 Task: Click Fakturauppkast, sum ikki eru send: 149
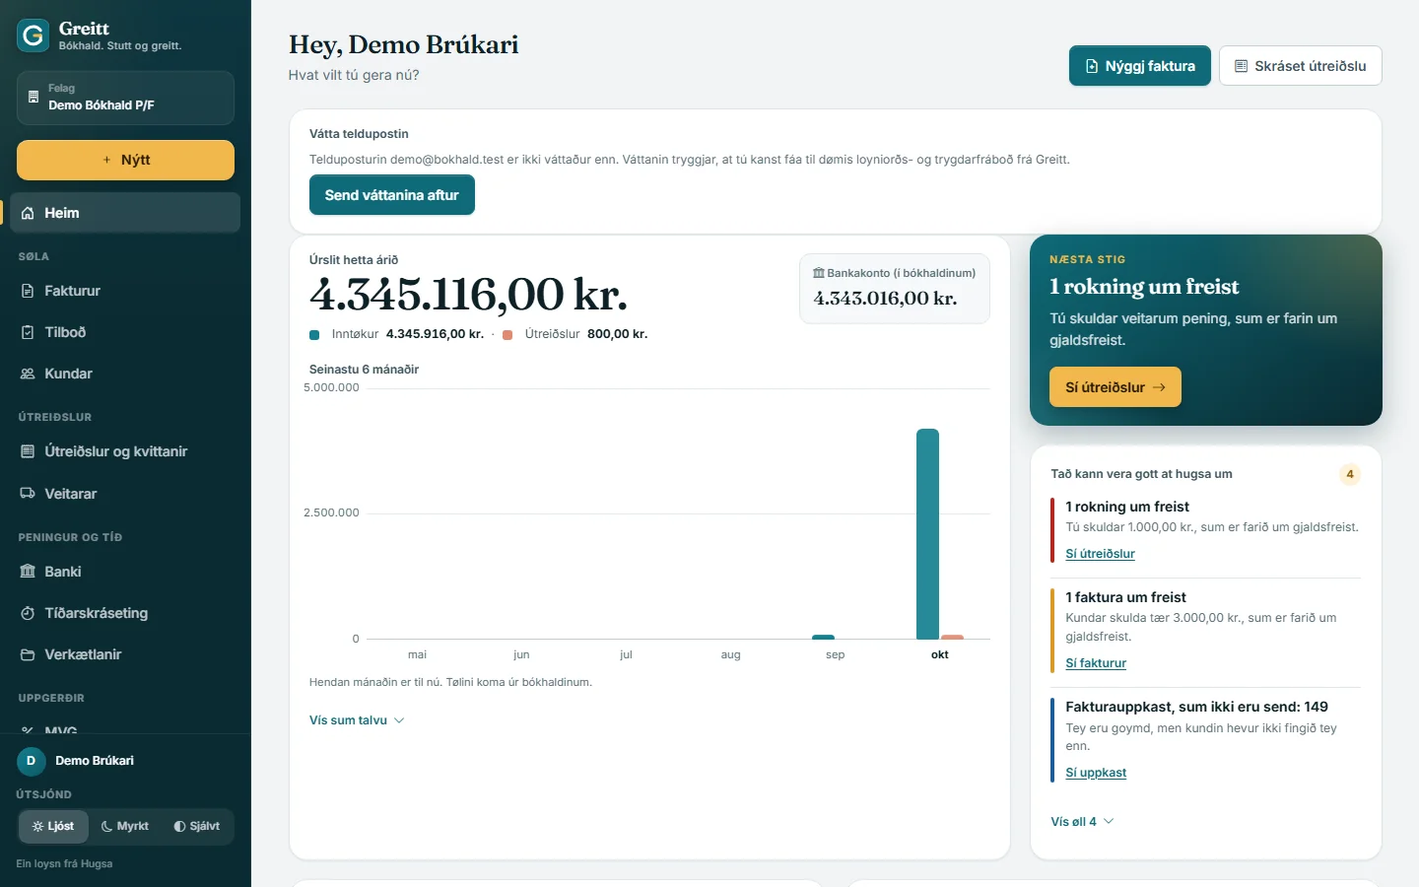point(1196,707)
